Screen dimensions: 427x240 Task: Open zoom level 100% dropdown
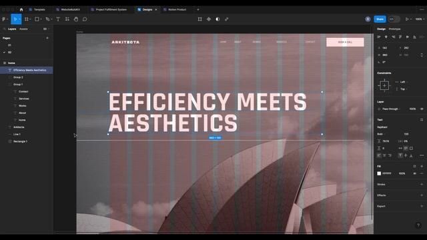pos(420,19)
